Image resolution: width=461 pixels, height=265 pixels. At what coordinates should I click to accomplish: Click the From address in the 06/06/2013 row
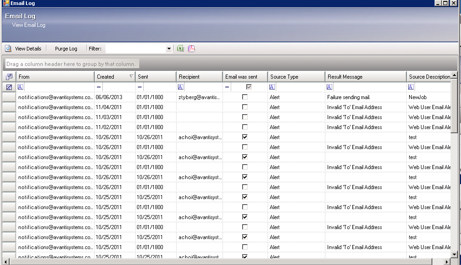tap(56, 97)
